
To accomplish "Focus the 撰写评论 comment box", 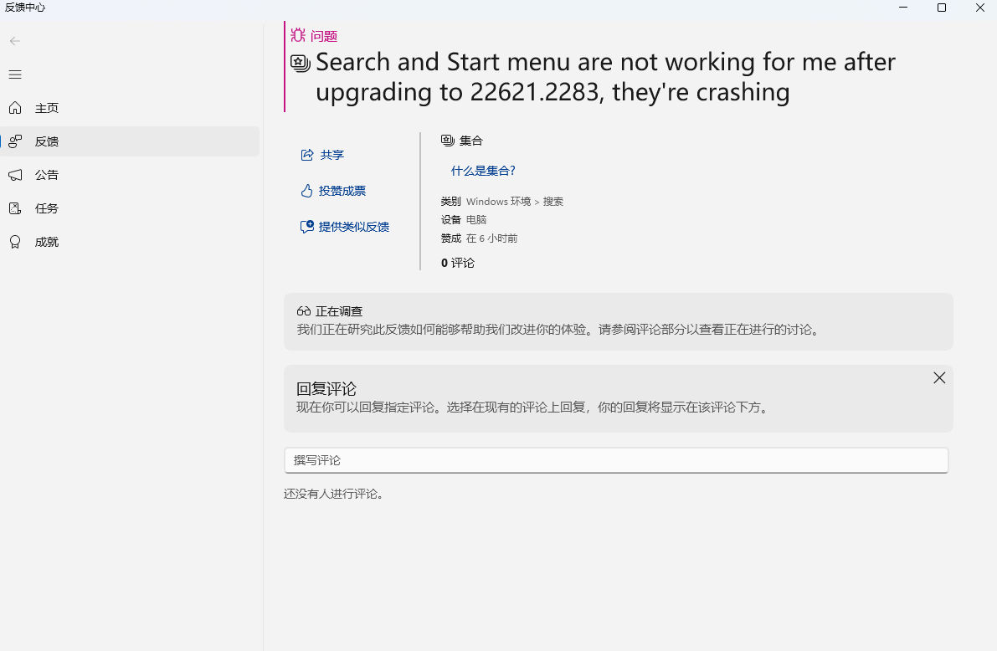I will click(x=616, y=460).
